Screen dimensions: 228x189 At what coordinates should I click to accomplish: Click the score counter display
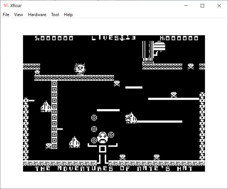54,38
